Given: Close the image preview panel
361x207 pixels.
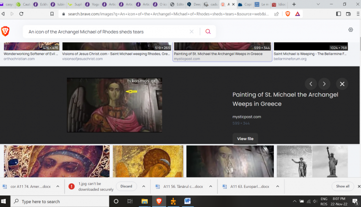Looking at the screenshot, I should pos(342,84).
